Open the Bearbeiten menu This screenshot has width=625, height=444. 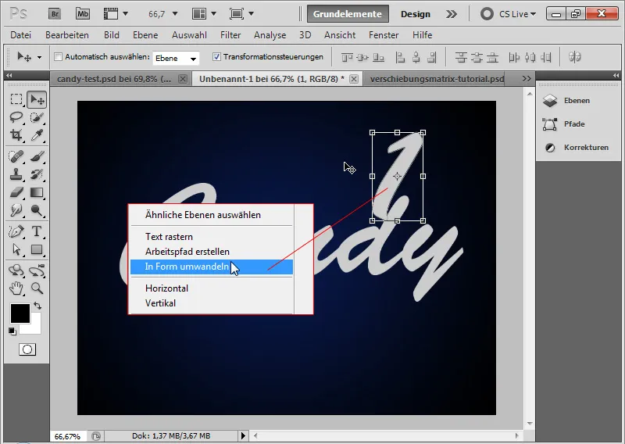(67, 35)
